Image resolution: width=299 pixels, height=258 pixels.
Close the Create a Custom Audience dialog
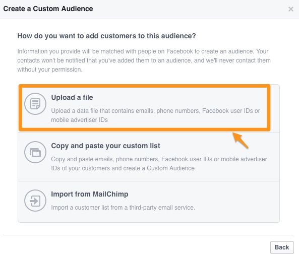coord(291,9)
